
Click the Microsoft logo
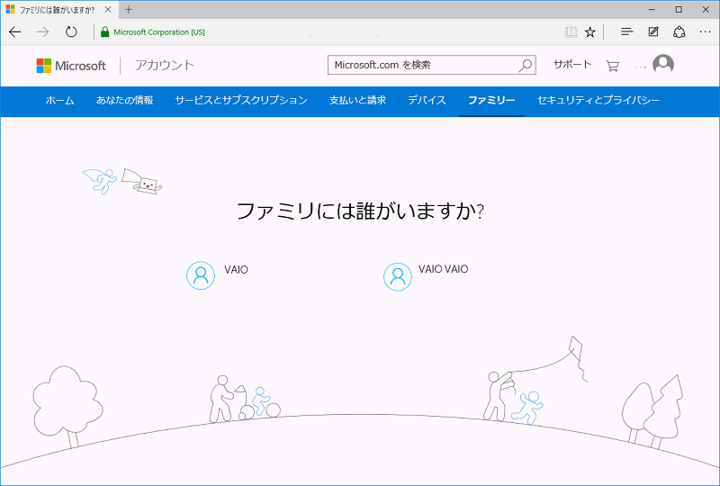71,66
